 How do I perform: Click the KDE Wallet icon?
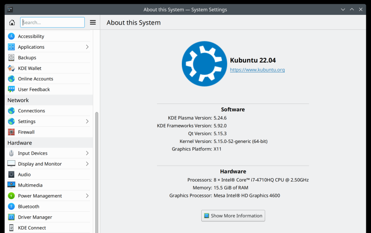click(x=11, y=68)
